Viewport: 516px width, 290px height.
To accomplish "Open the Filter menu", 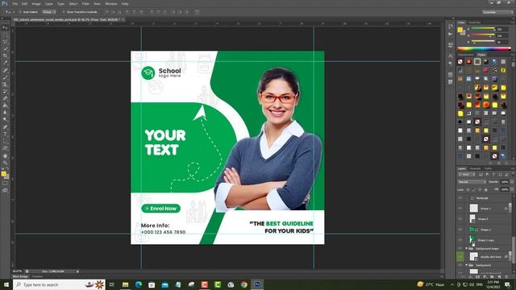I will coord(85,4).
